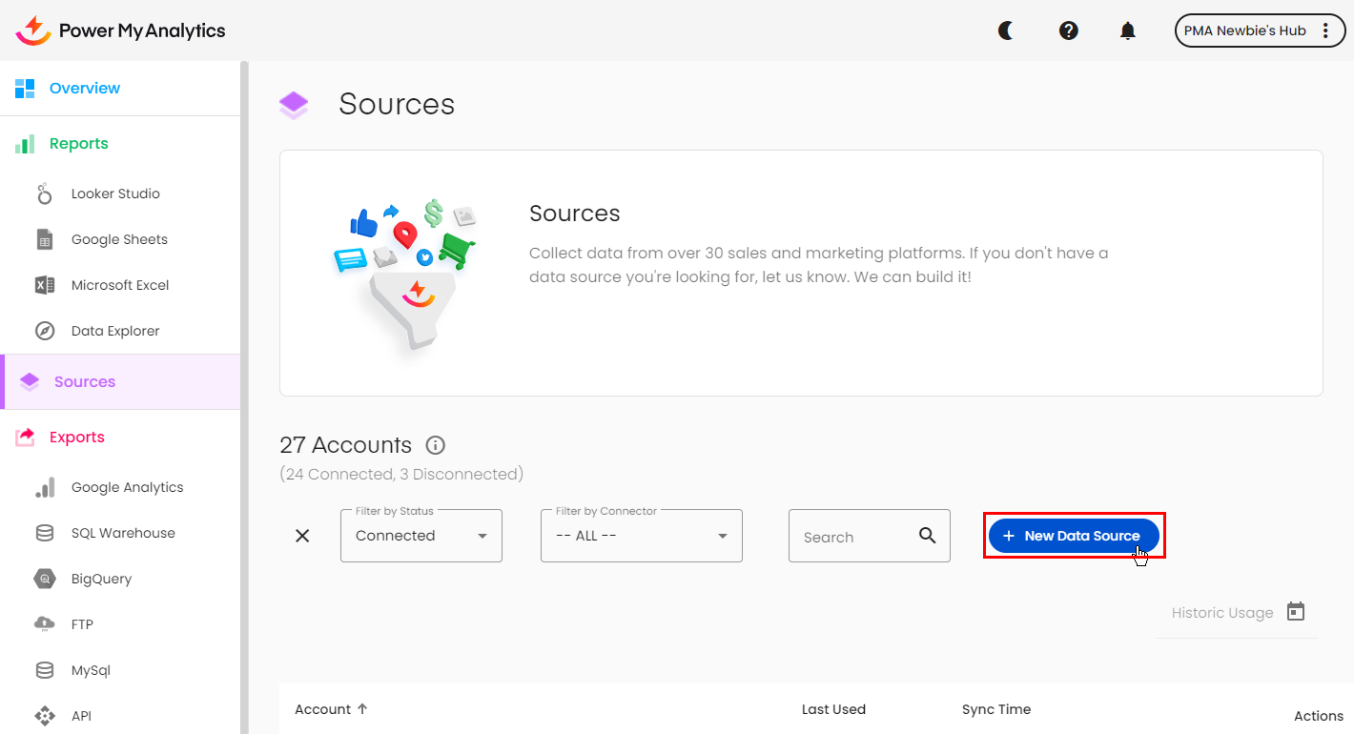This screenshot has width=1354, height=734.
Task: Select the BigQuery export option
Action: pos(101,579)
